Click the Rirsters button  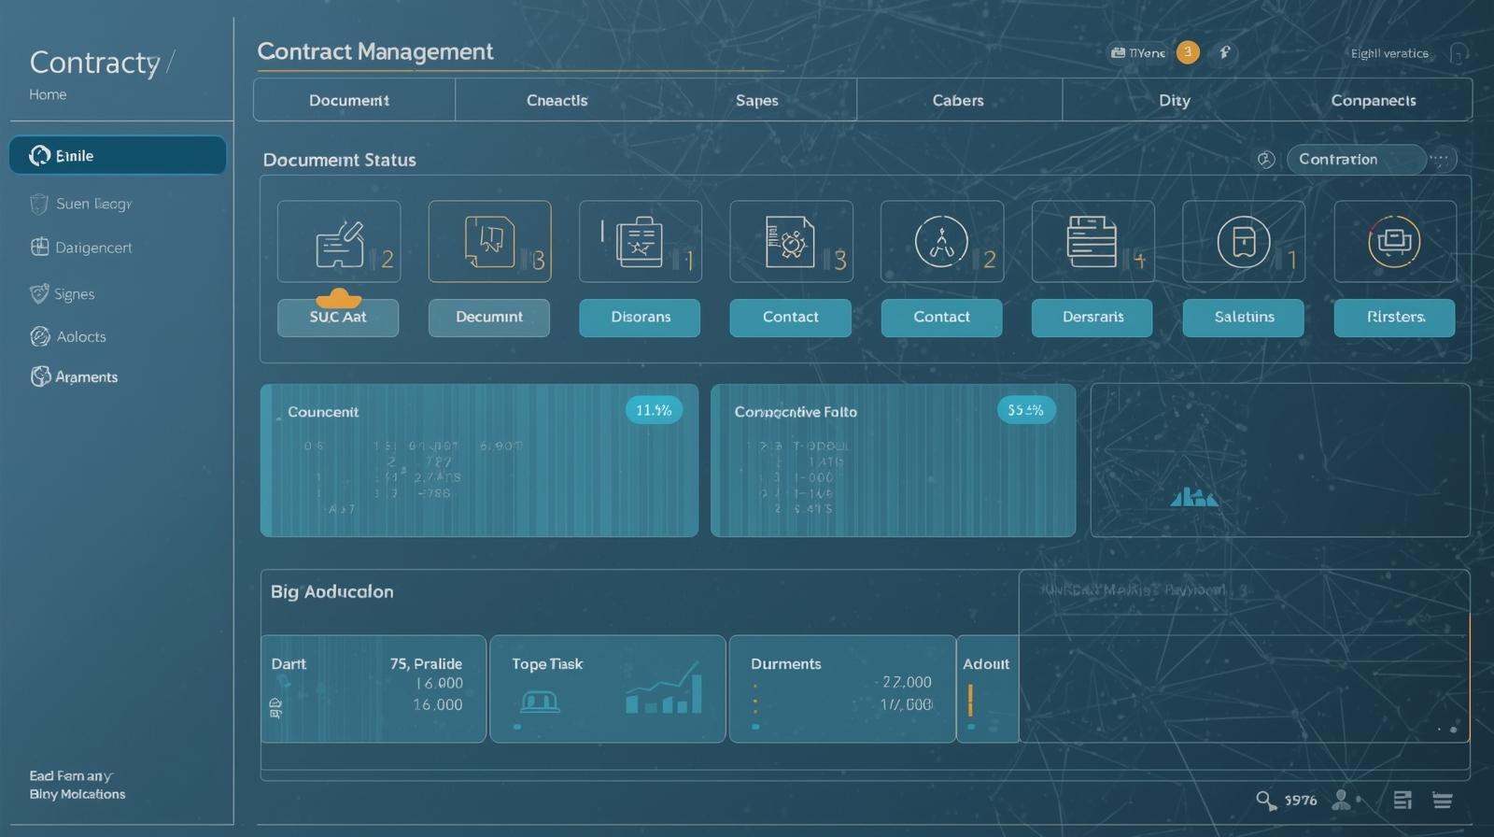pos(1394,318)
